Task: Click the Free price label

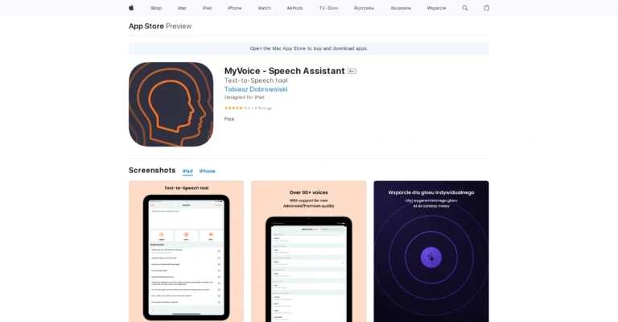Action: [x=229, y=119]
